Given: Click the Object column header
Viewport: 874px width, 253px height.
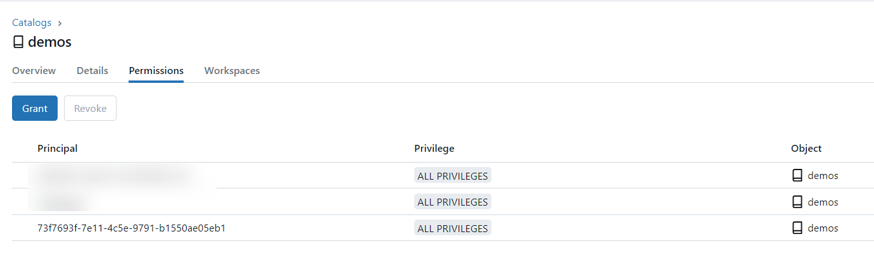Looking at the screenshot, I should click(806, 149).
